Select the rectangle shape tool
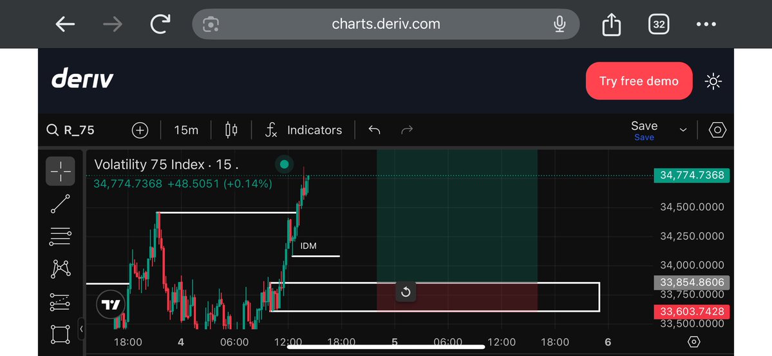The image size is (772, 356). (x=61, y=334)
